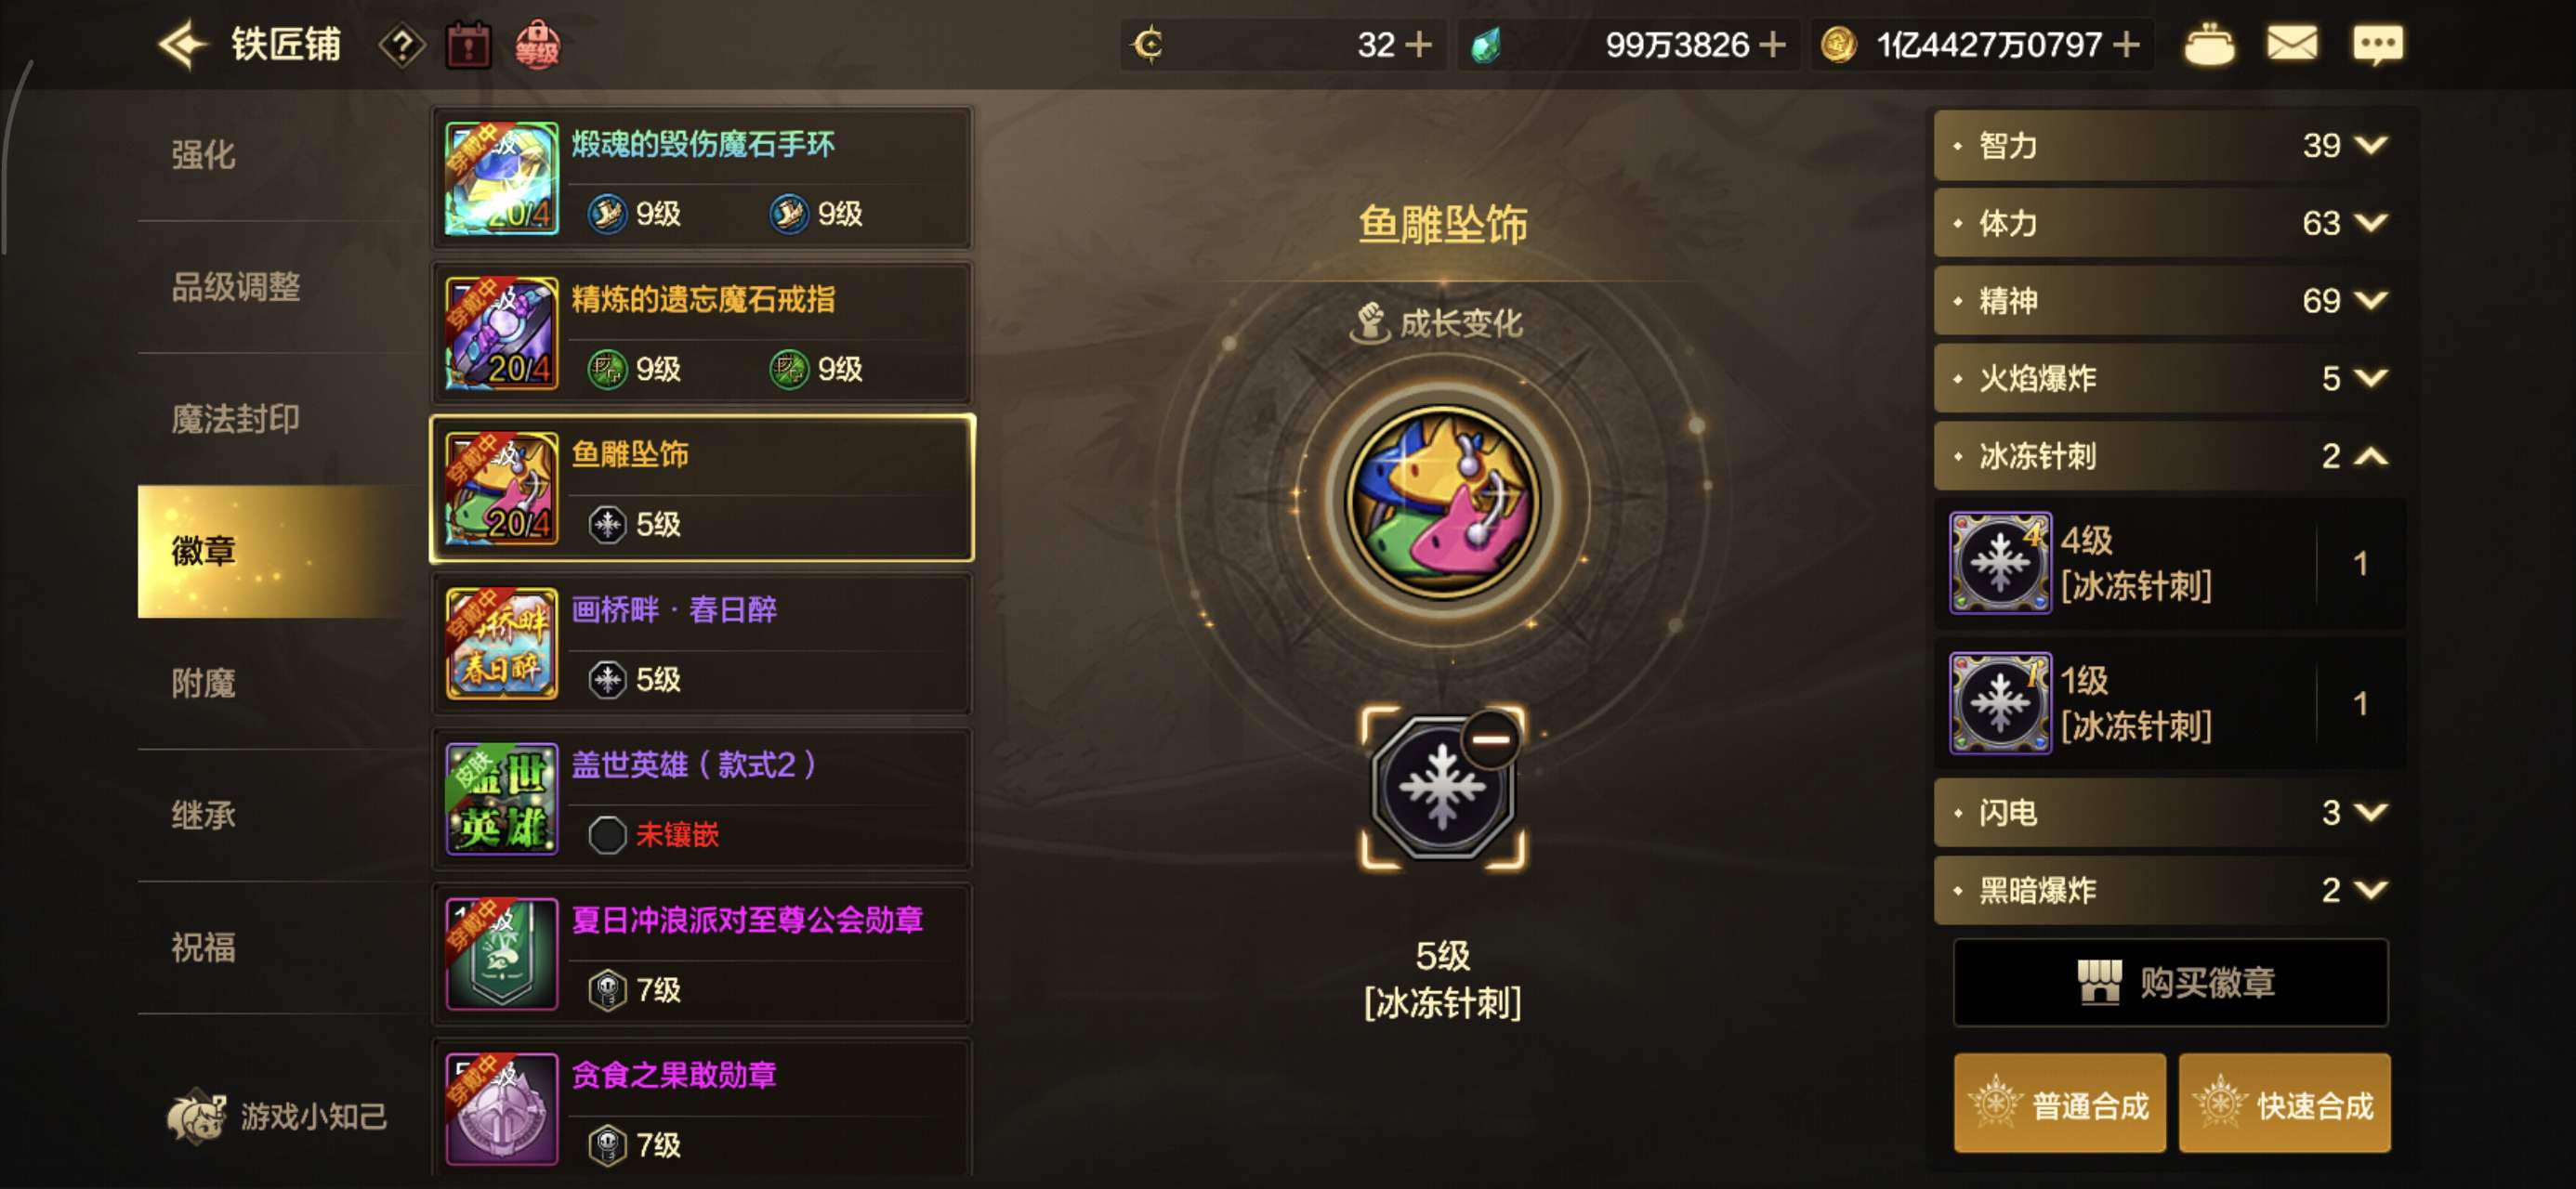Click the back arrow beside 铁匠铺
The image size is (2576, 1189).
pyautogui.click(x=183, y=45)
